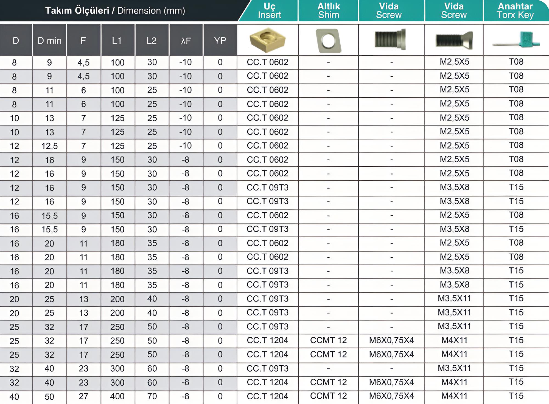Click the 27 value in F column
549x404 pixels.
coord(83,396)
